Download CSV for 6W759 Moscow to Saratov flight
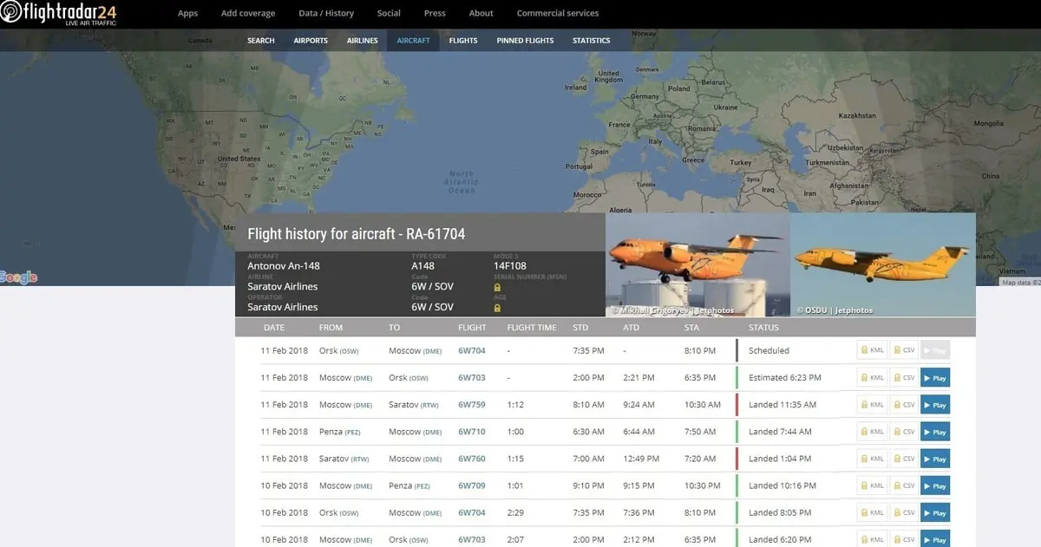The height and width of the screenshot is (547, 1041). [x=904, y=404]
